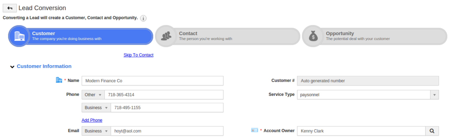Click the card icon beside Account Owner

(x=255, y=130)
